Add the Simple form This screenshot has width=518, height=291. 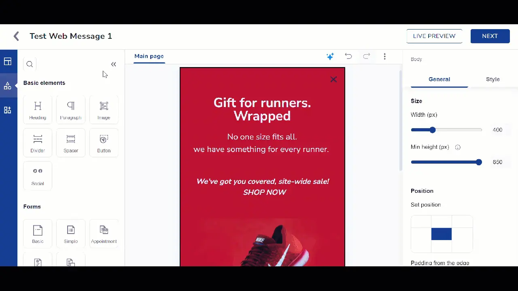pyautogui.click(x=71, y=234)
